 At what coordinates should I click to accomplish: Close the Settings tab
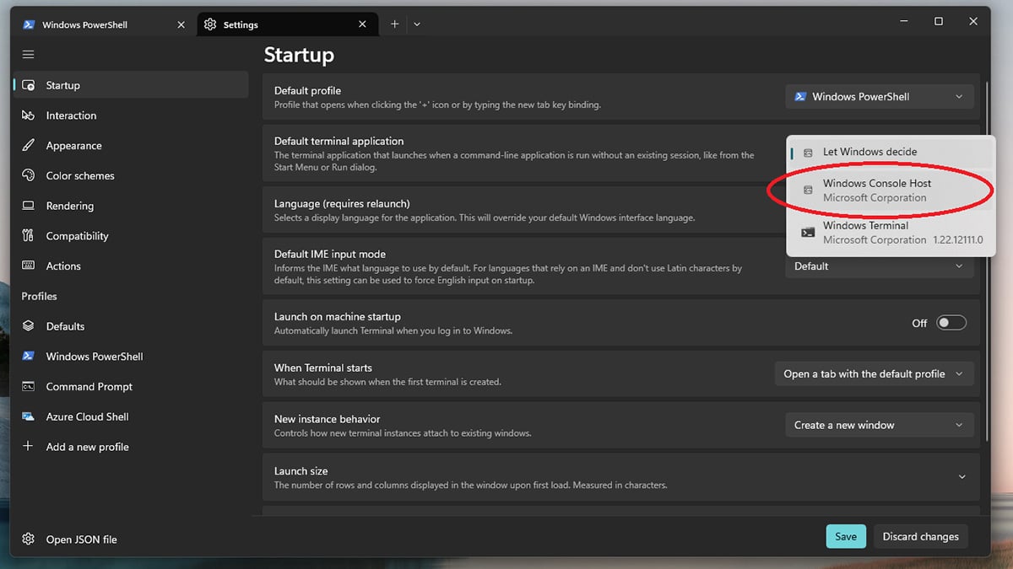363,24
